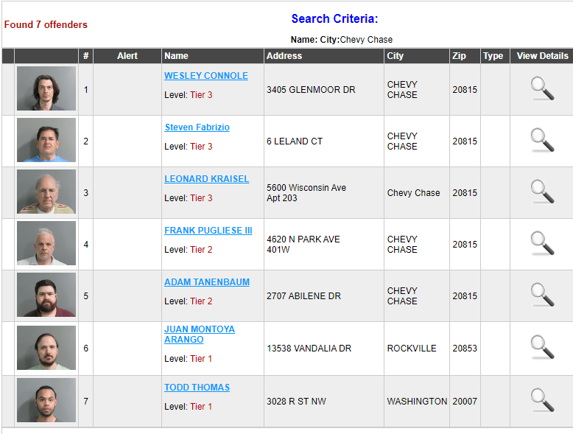Click Level Tier 2 under Adam Tanenbaum
This screenshot has height=434, width=573.
coord(189,301)
